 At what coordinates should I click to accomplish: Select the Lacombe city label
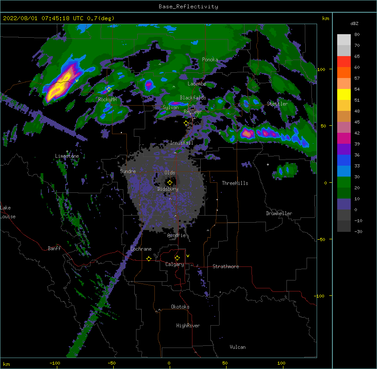point(197,84)
